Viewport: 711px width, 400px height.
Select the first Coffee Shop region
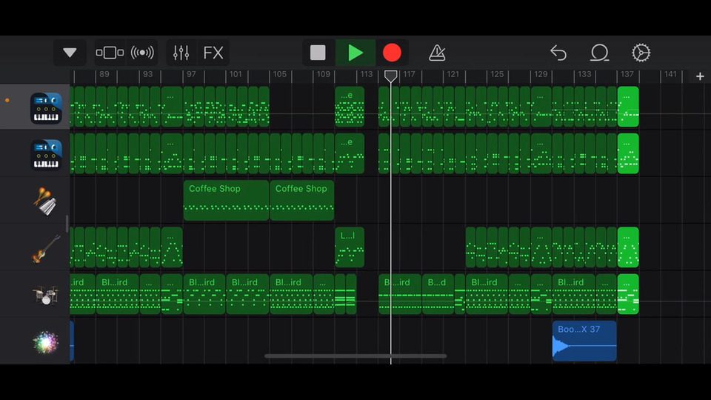point(226,200)
